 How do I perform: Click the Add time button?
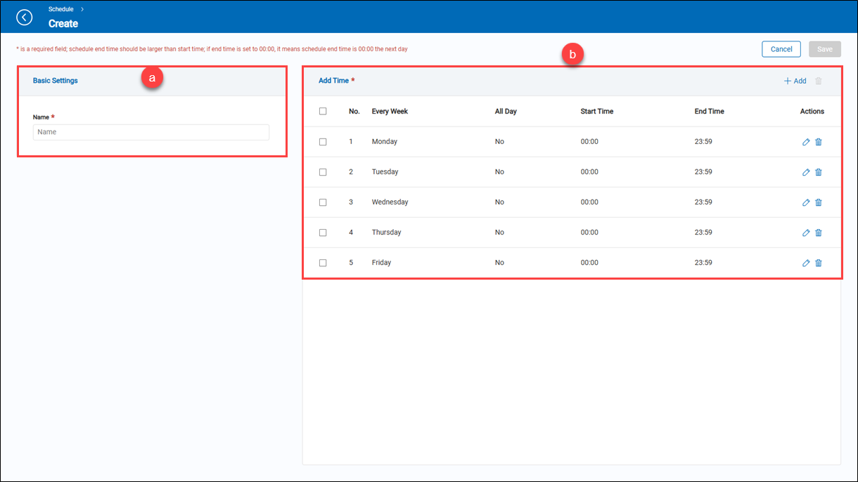click(795, 81)
